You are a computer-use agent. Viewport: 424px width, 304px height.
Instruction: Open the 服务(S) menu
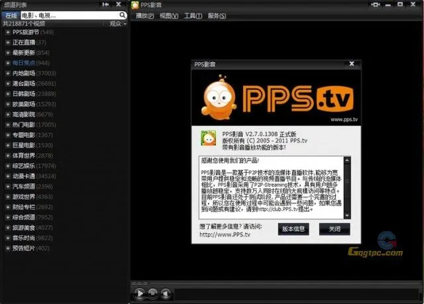217,16
